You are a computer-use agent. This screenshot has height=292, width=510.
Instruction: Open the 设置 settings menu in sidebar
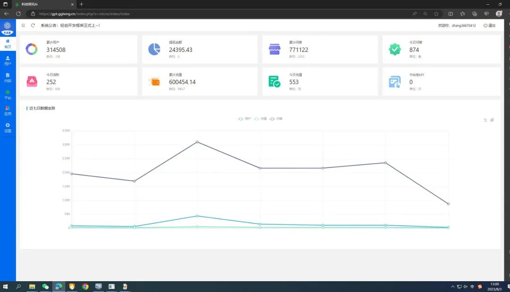pyautogui.click(x=8, y=128)
